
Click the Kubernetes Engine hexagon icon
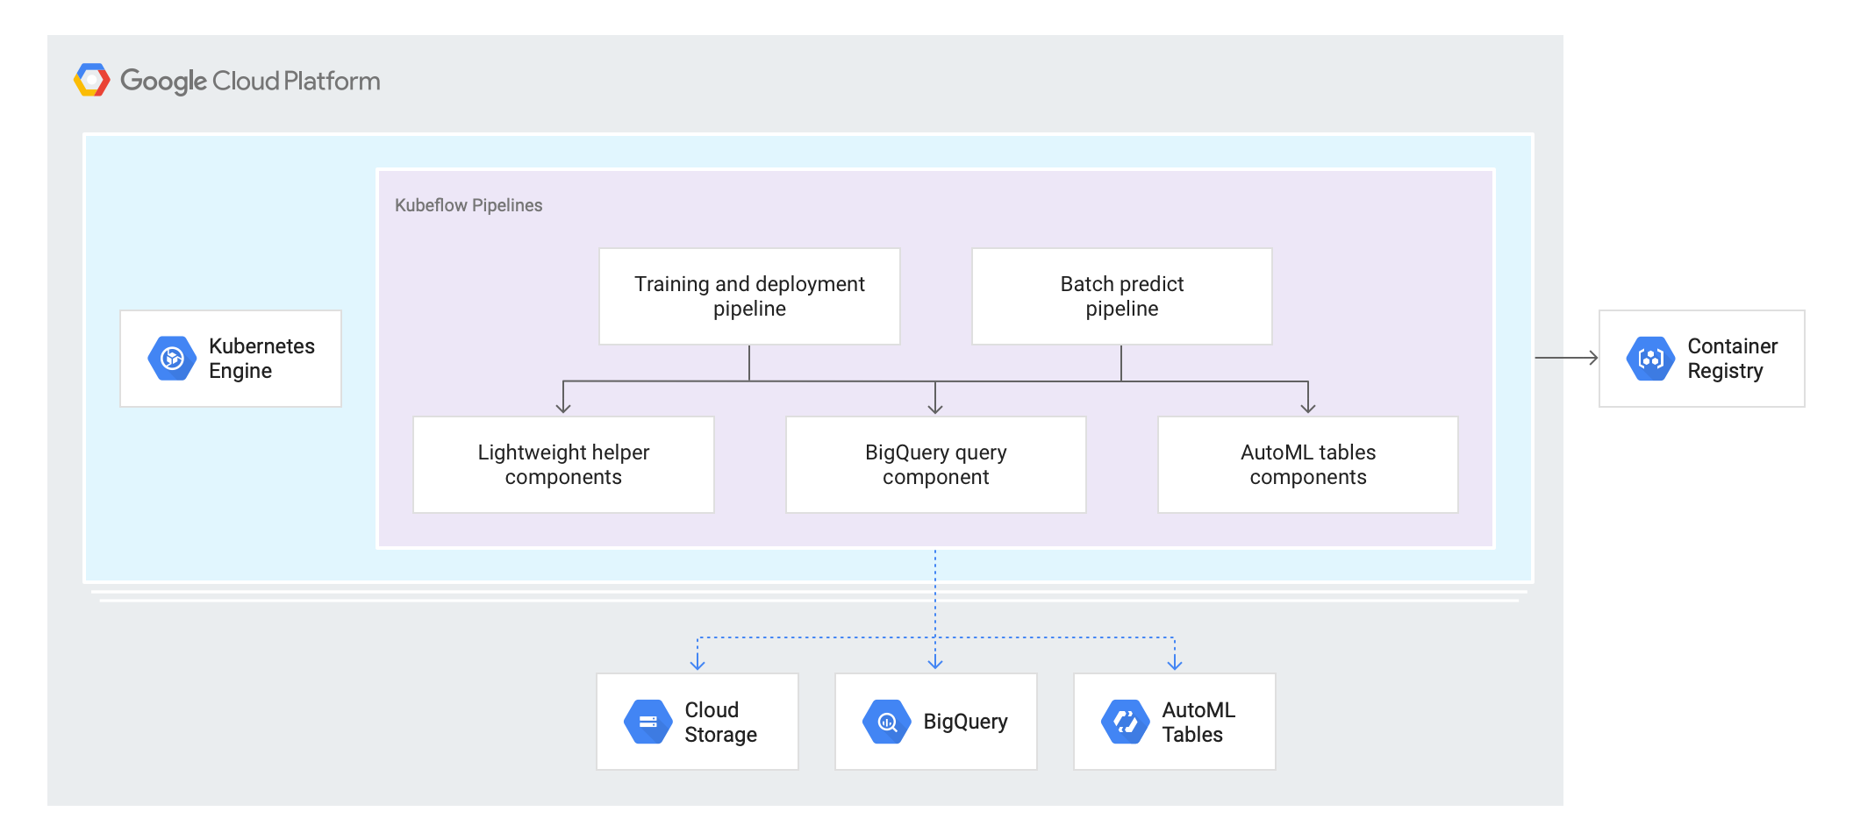coord(172,359)
